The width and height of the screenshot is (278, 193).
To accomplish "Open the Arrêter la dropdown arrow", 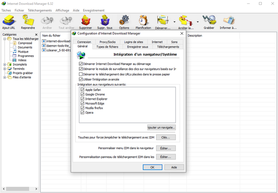I will click(x=198, y=22).
